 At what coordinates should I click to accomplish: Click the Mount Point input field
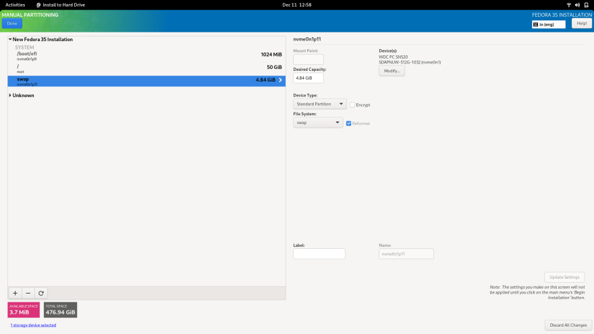pos(308,59)
